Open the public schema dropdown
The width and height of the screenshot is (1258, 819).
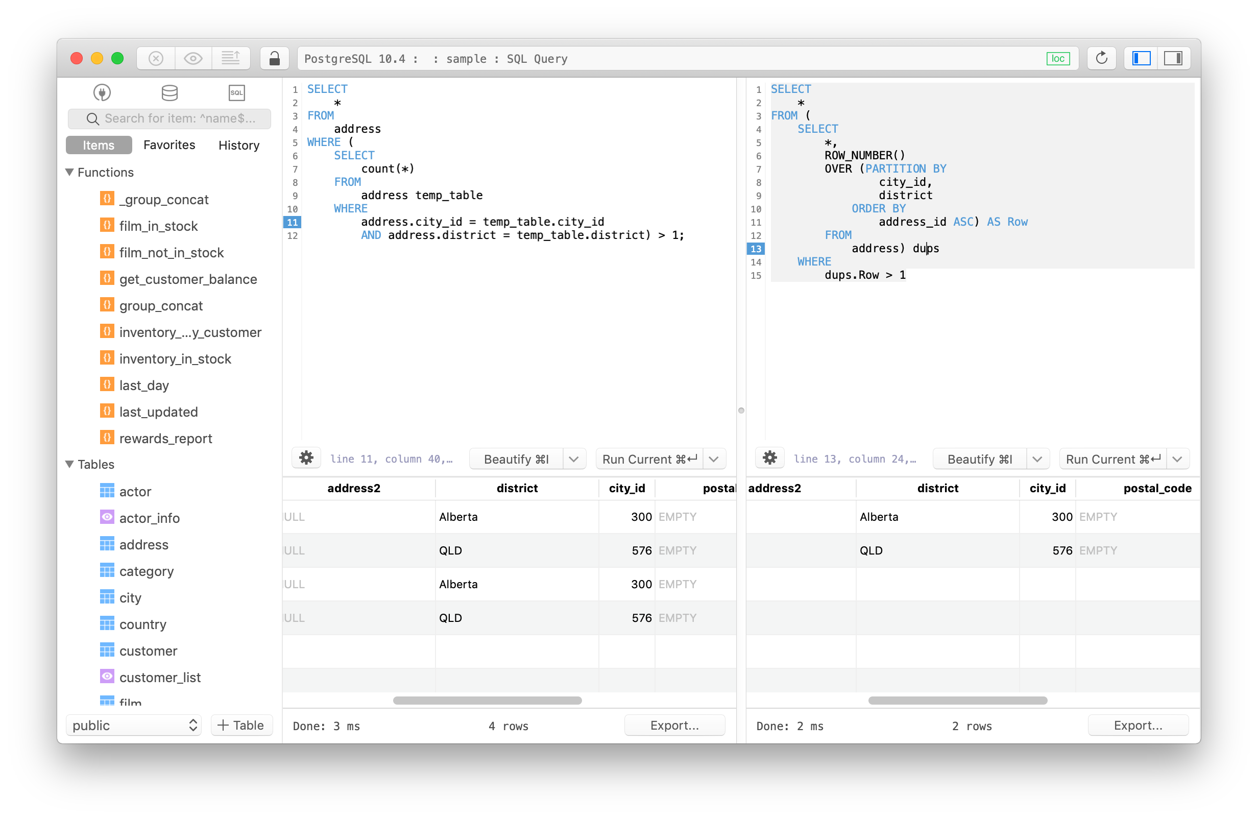click(134, 725)
